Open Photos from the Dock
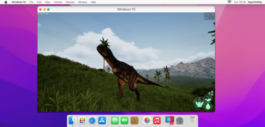The height and width of the screenshot is (127, 265). 147,120
